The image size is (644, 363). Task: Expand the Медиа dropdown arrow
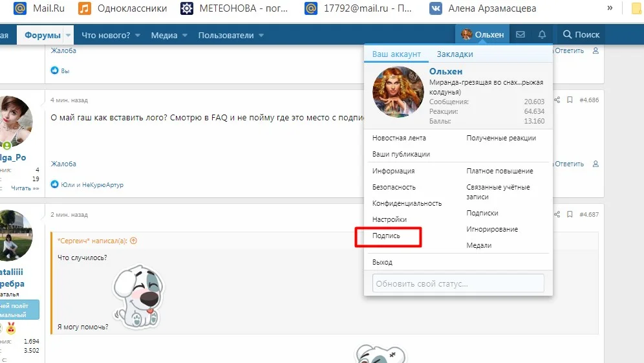(185, 36)
